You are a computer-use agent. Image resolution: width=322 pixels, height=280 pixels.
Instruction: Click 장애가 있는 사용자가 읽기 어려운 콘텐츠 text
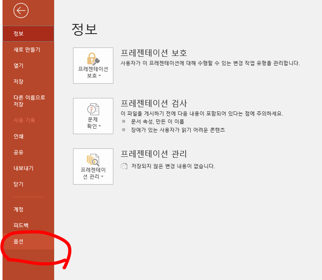pyautogui.click(x=178, y=130)
